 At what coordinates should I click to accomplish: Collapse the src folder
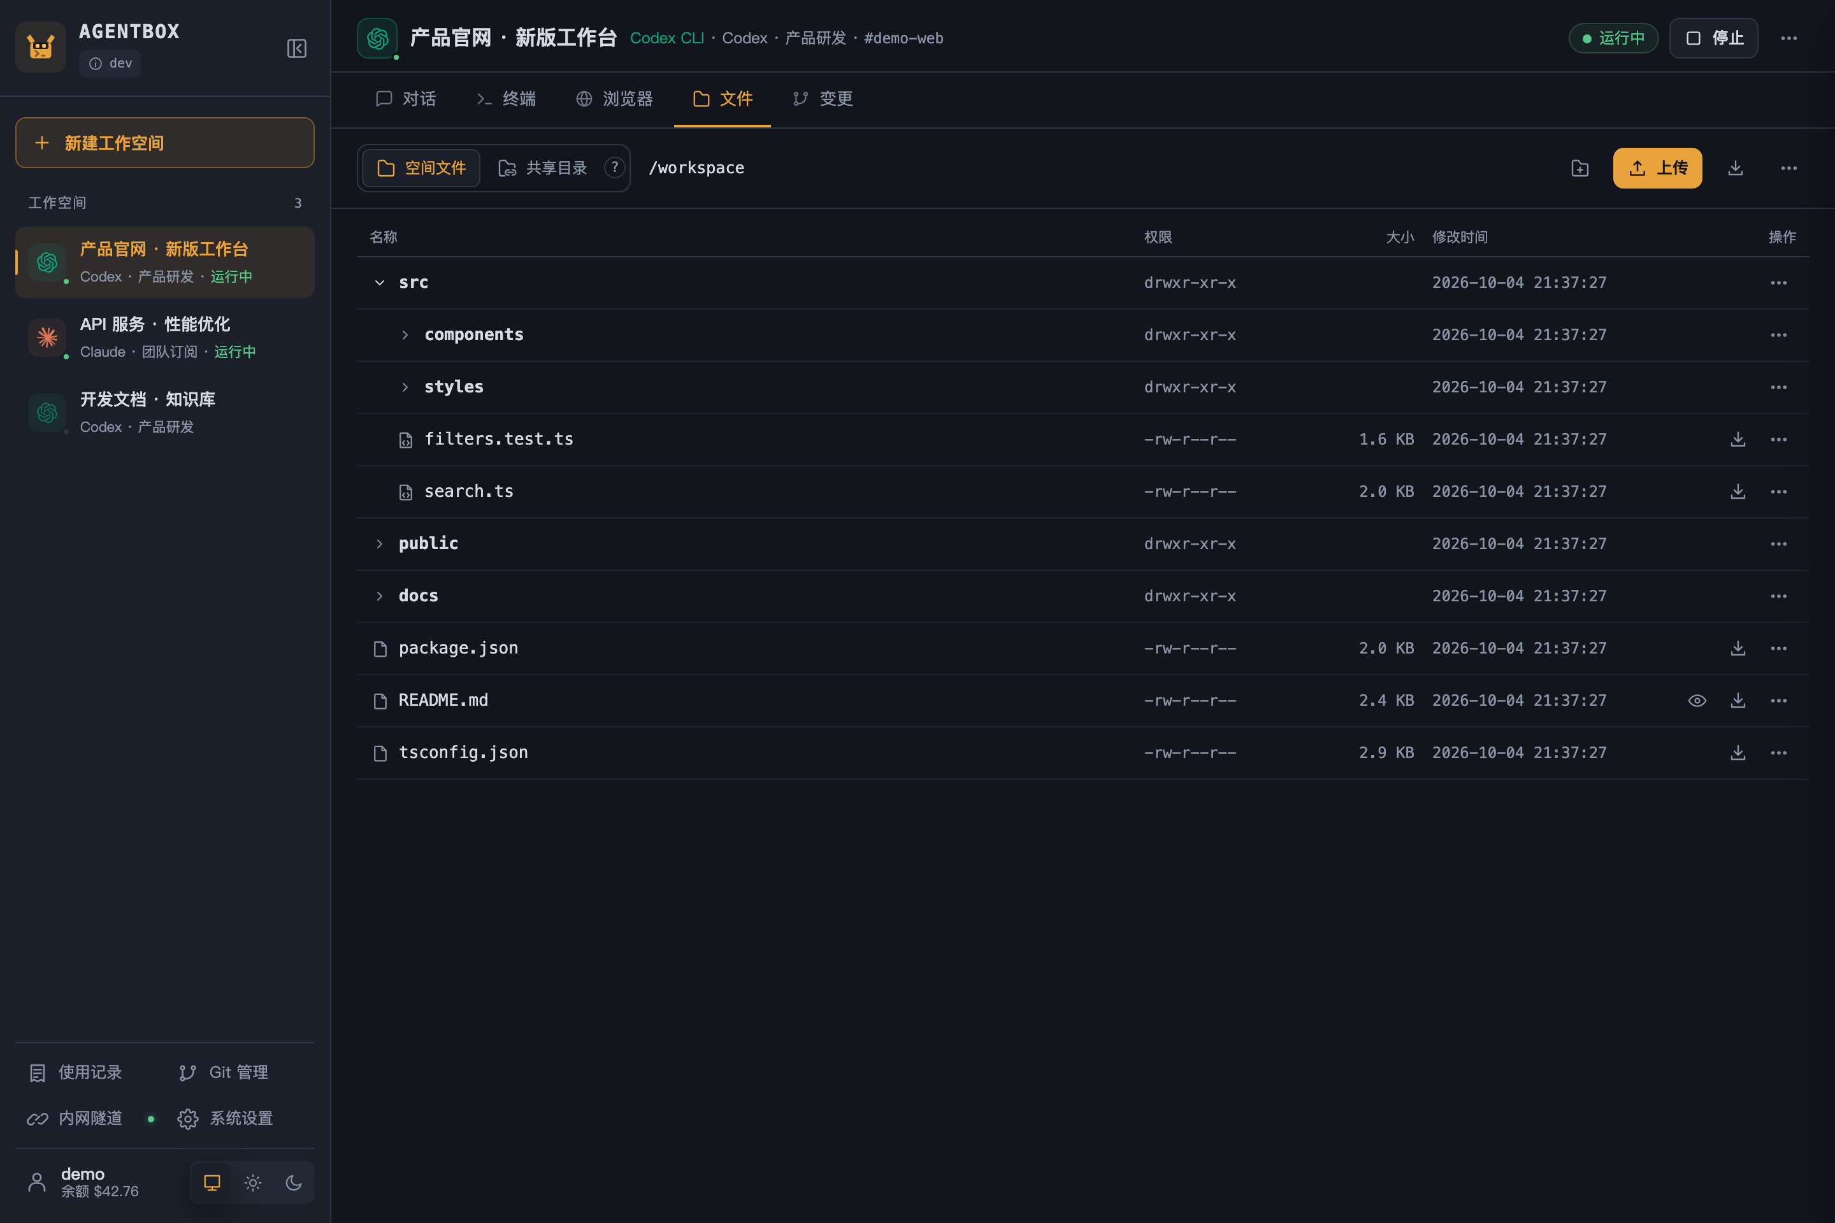(380, 282)
